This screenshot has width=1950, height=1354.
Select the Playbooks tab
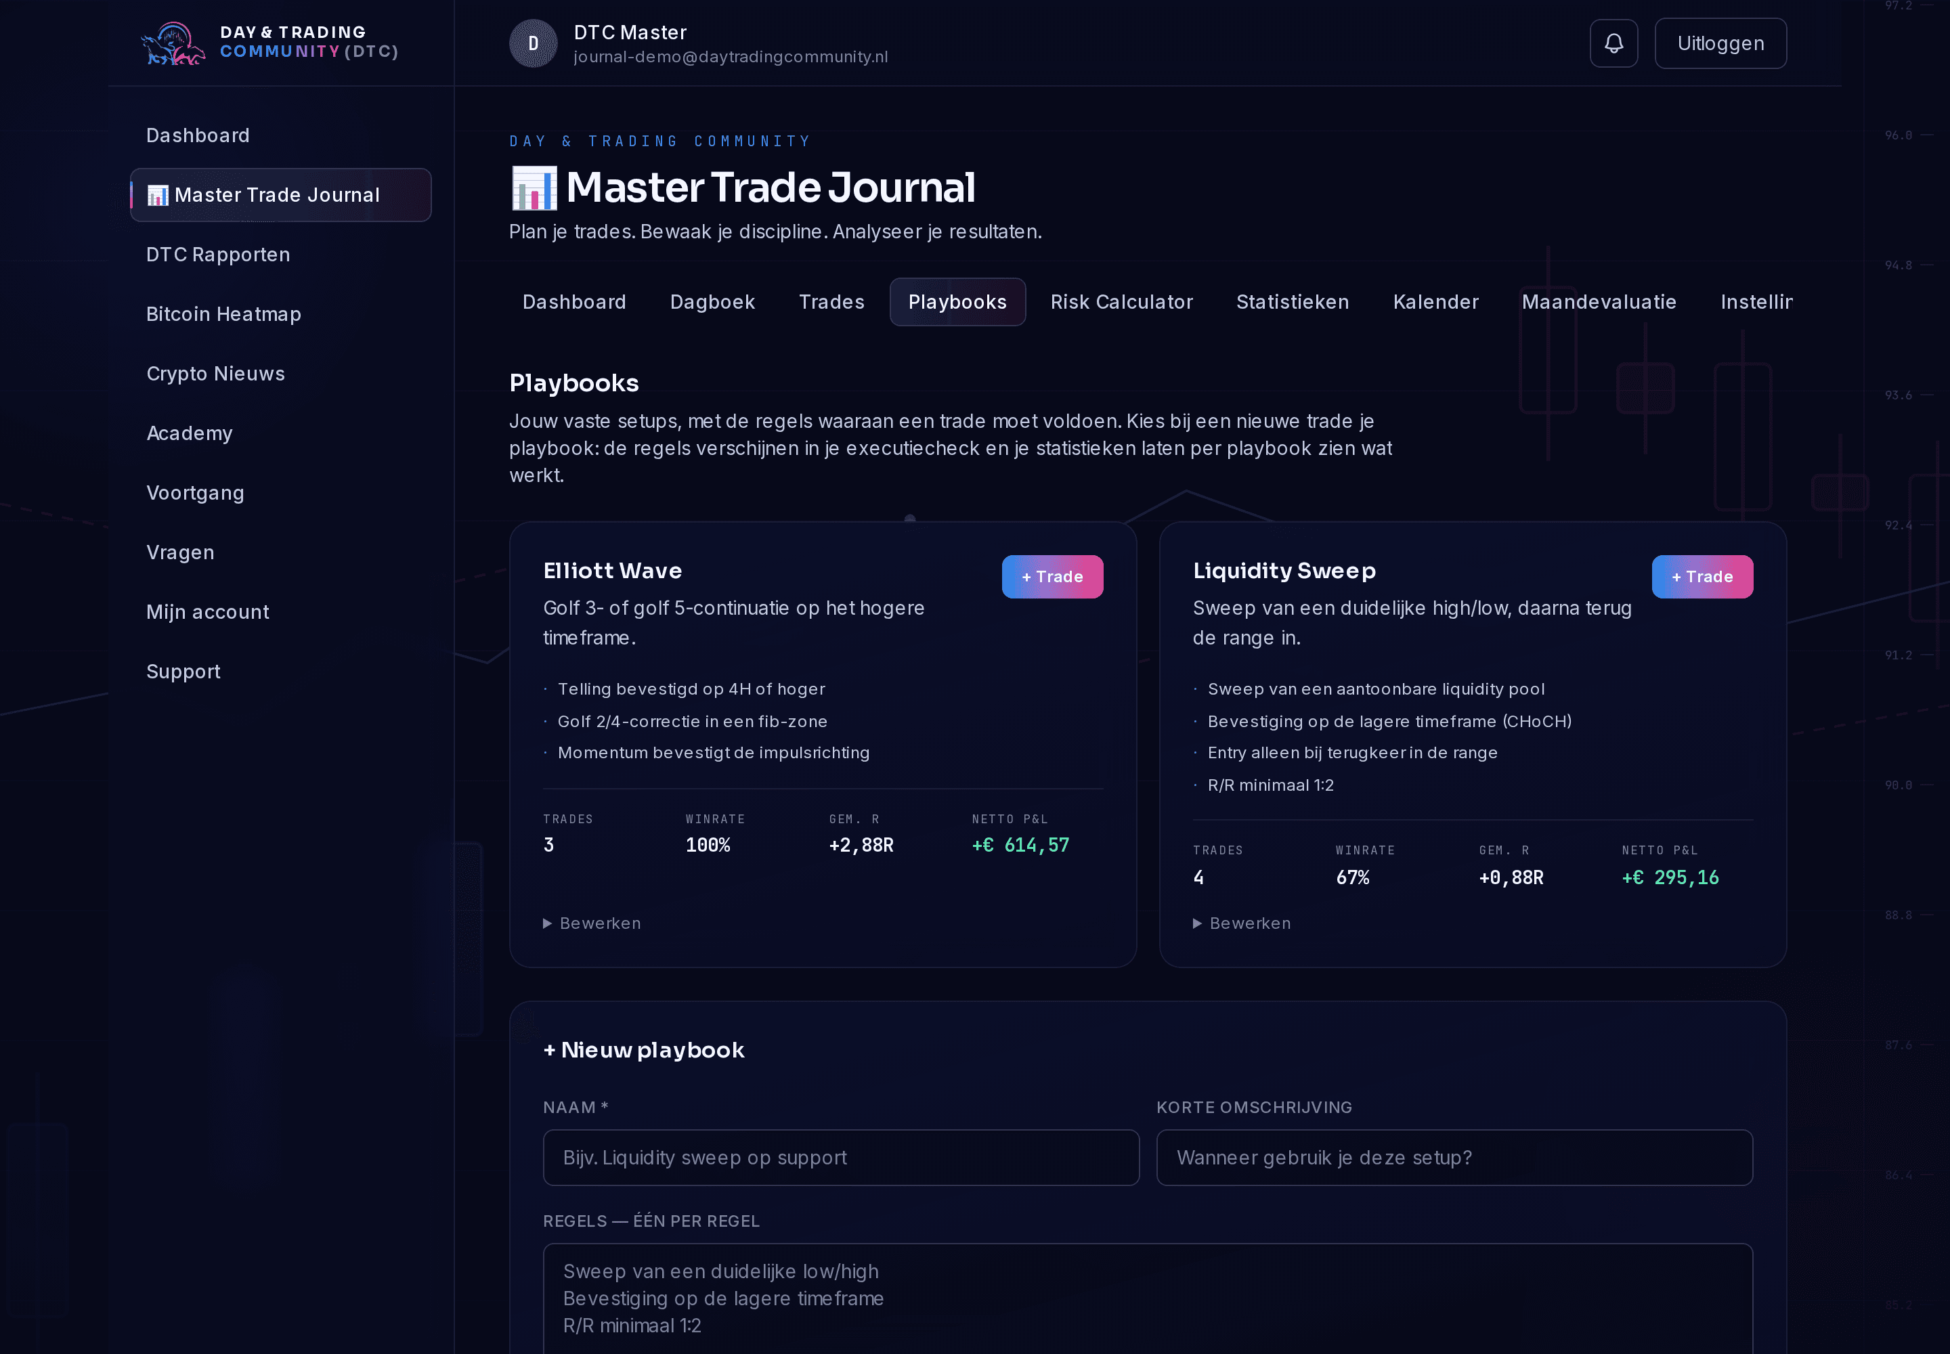tap(957, 302)
